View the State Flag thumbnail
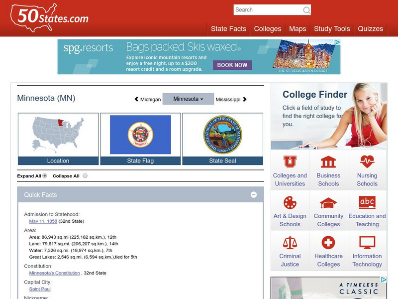This screenshot has width=398, height=299. pyautogui.click(x=140, y=139)
